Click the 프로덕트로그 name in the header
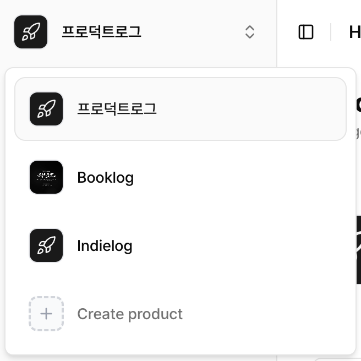 tap(101, 32)
